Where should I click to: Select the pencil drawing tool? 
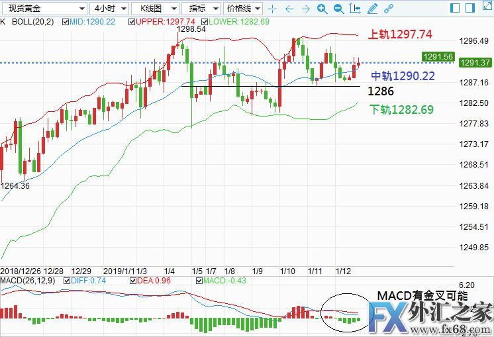(x=373, y=9)
